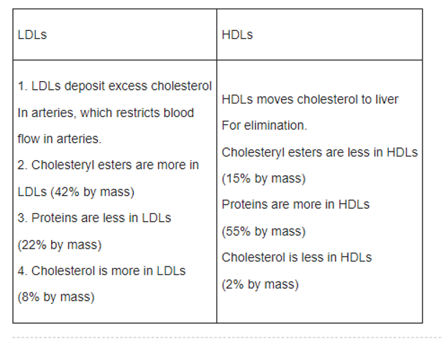Click "2. Cholesteryl esters are more in" text
442x339 pixels.
108,165
